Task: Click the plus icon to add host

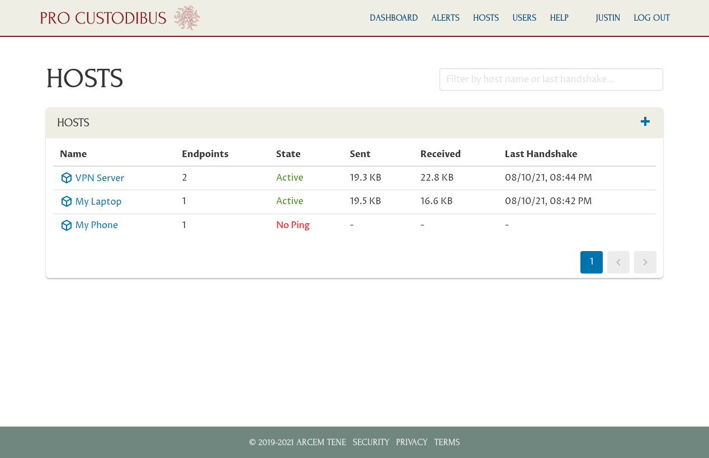Action: tap(645, 121)
